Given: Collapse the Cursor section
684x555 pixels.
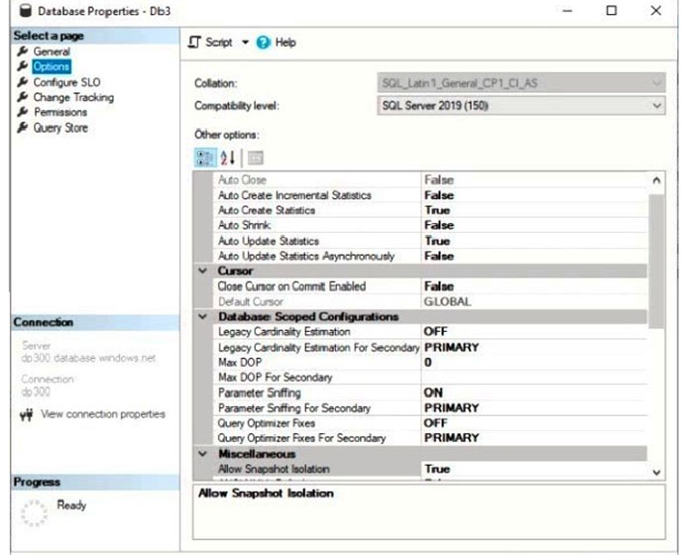Looking at the screenshot, I should [x=202, y=271].
